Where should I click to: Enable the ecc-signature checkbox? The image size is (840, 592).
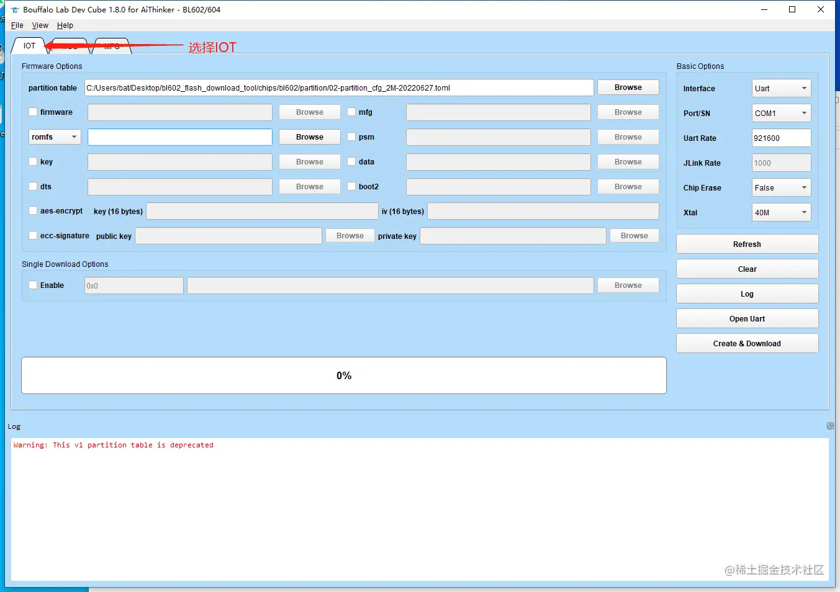coord(34,236)
